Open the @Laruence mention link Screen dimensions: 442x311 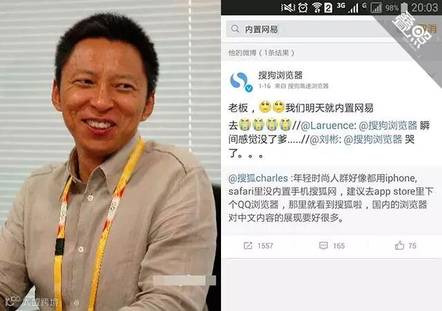coord(327,126)
